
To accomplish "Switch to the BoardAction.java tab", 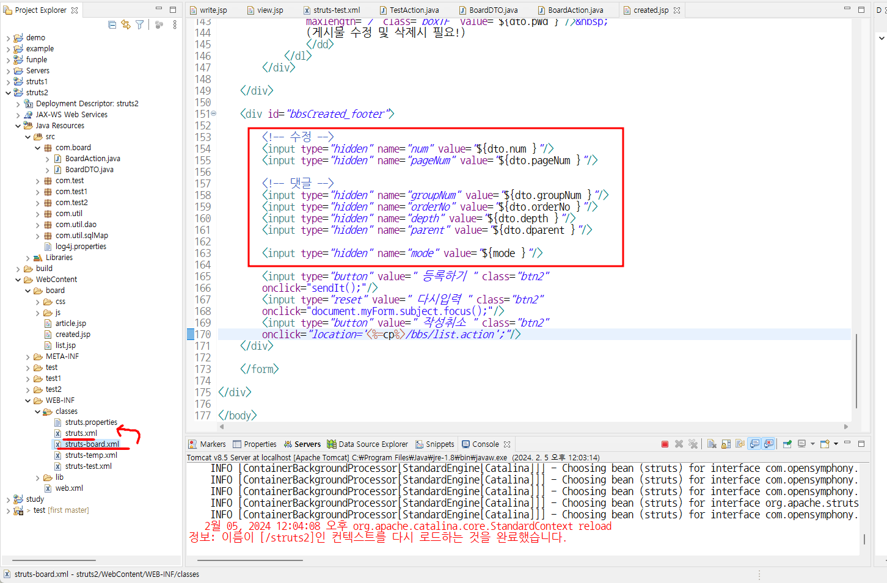I will click(x=571, y=10).
